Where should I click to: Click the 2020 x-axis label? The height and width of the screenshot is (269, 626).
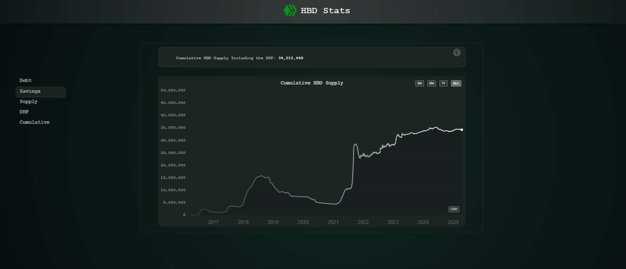pyautogui.click(x=303, y=222)
